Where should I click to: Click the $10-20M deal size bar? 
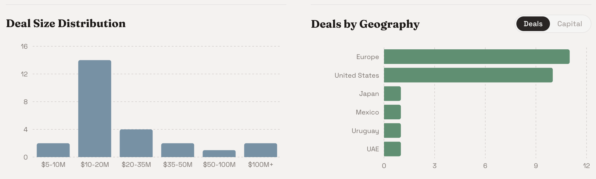pos(95,109)
